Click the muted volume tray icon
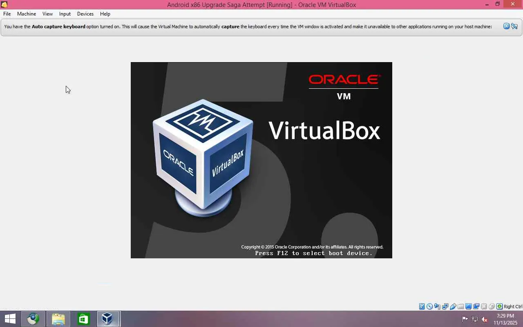Viewport: 523px width, 327px height. [x=485, y=319]
